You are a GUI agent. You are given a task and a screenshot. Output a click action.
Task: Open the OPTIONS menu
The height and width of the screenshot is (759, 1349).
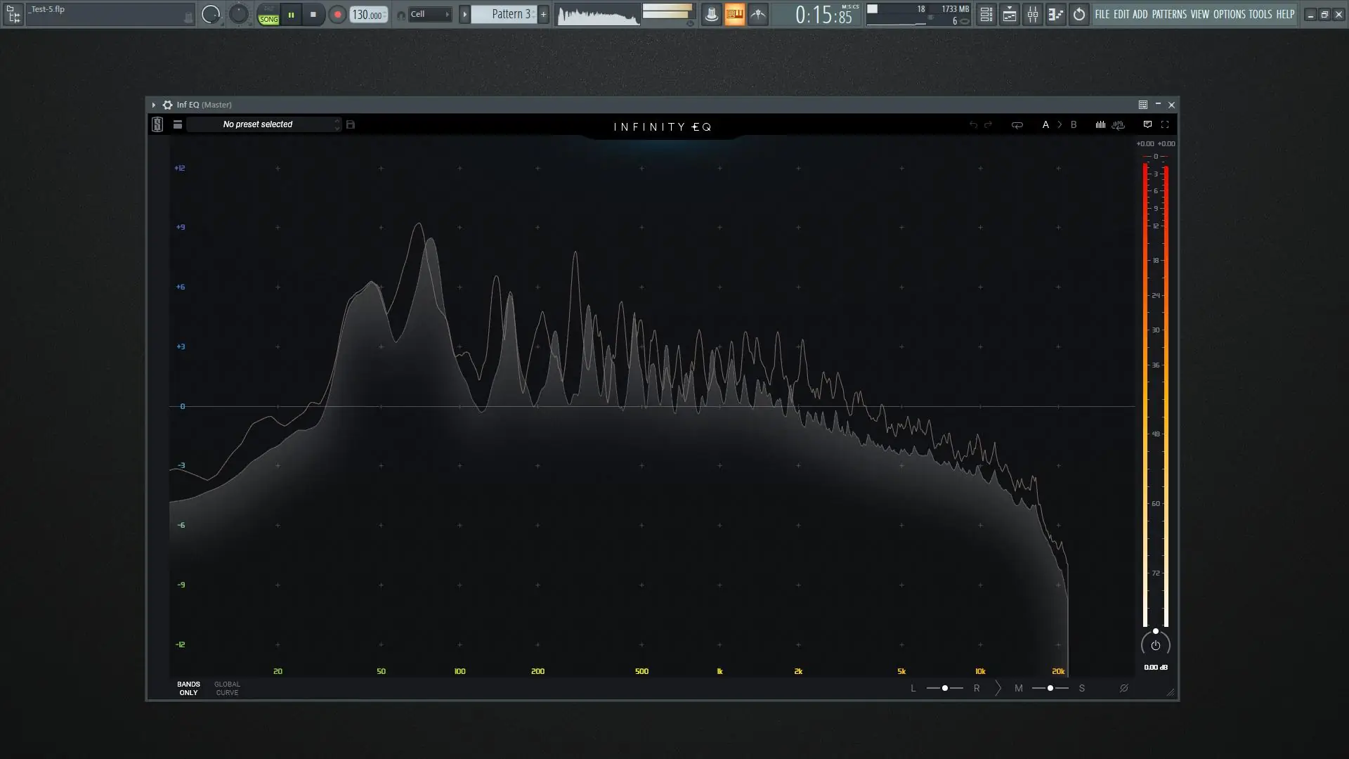pyautogui.click(x=1229, y=14)
